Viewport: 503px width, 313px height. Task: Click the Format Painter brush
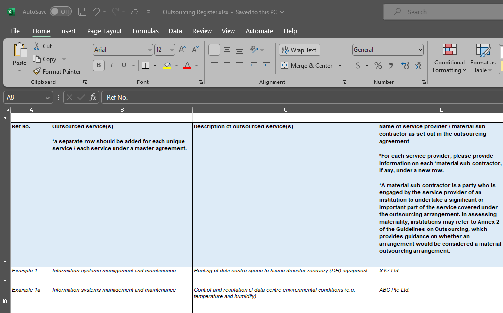37,71
